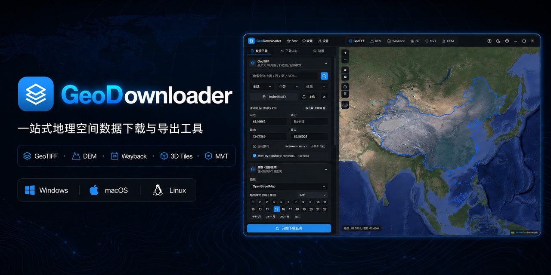This screenshot has width=551, height=275.
Task: Click the Star button in the app header
Action: [x=292, y=41]
